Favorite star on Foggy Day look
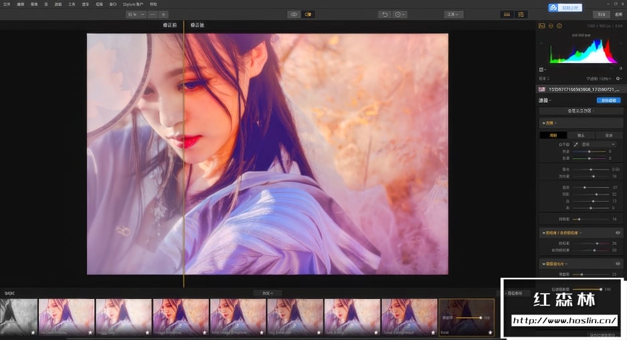Screen dimensions: 627x340 [147, 333]
